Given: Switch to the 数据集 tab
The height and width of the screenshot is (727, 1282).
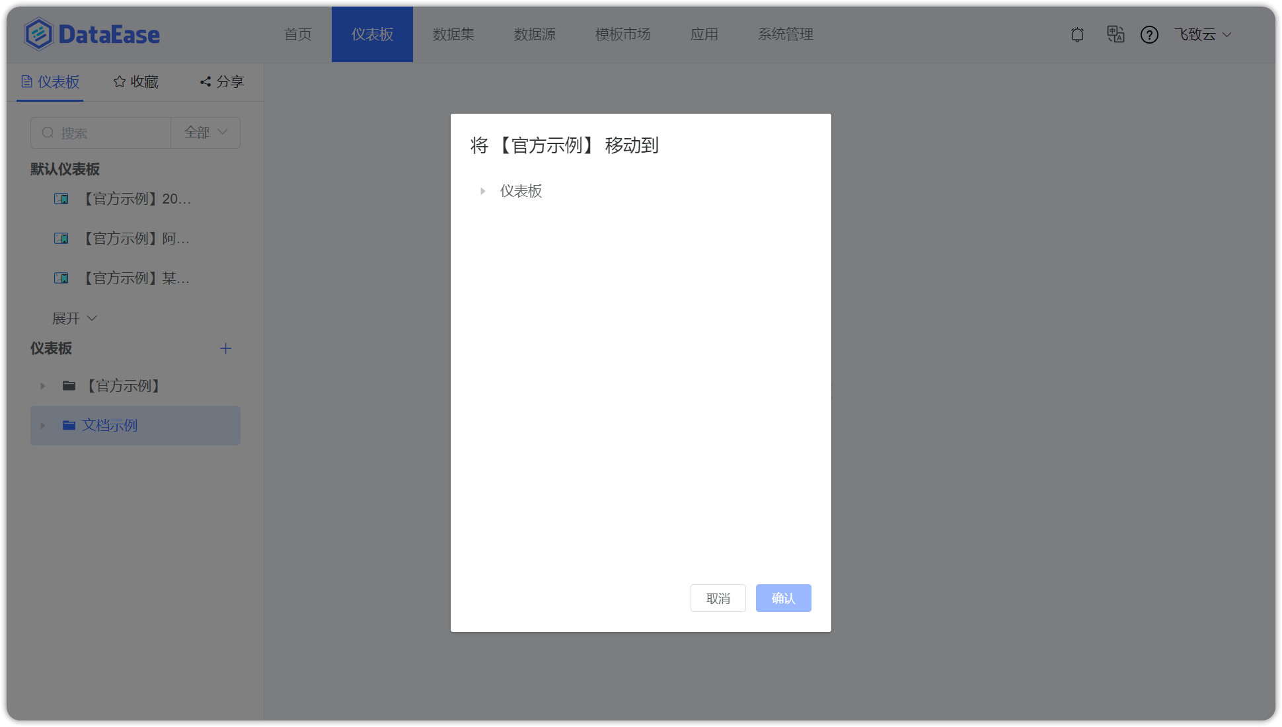Looking at the screenshot, I should pyautogui.click(x=453, y=34).
